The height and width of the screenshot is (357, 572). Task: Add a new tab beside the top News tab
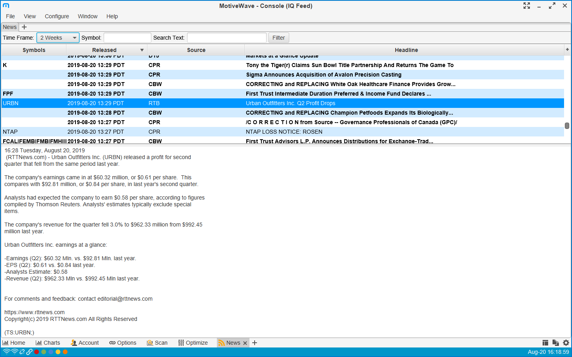click(x=24, y=27)
